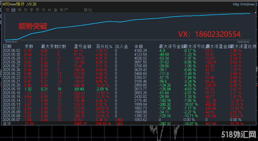Click the MTDriver统计 V3.25 title
Viewport: 258px width, 141px height.
pyautogui.click(x=19, y=4)
